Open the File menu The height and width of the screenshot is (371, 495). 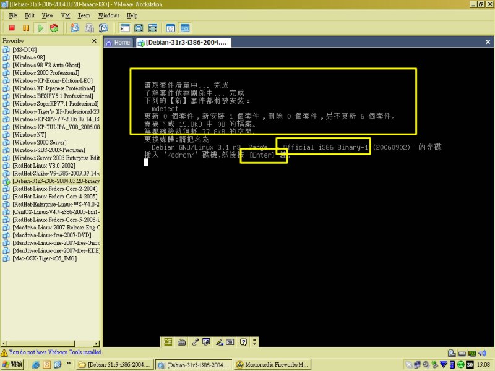tap(13, 15)
